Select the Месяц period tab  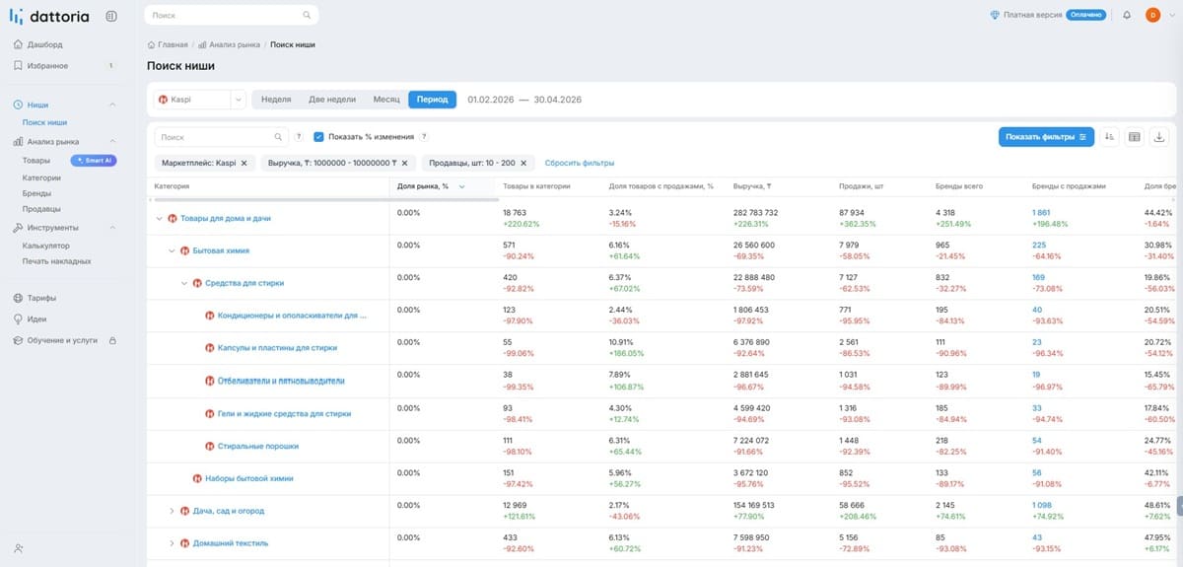click(x=386, y=100)
